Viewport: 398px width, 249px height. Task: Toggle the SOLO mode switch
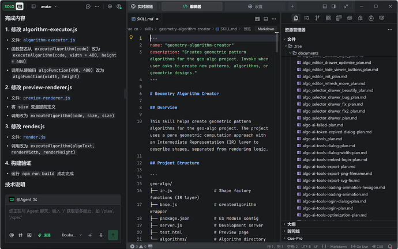tap(14, 6)
